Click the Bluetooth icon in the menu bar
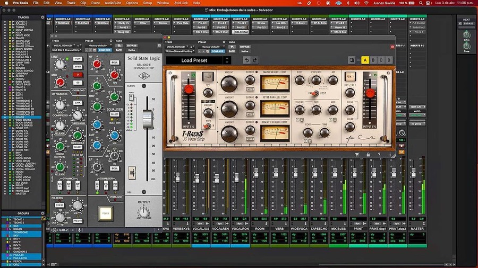This screenshot has width=478, height=268. pos(348,3)
